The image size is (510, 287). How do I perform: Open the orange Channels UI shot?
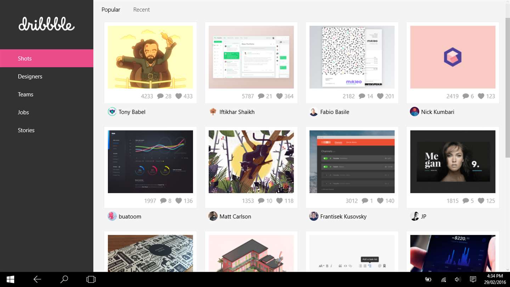[x=352, y=162]
